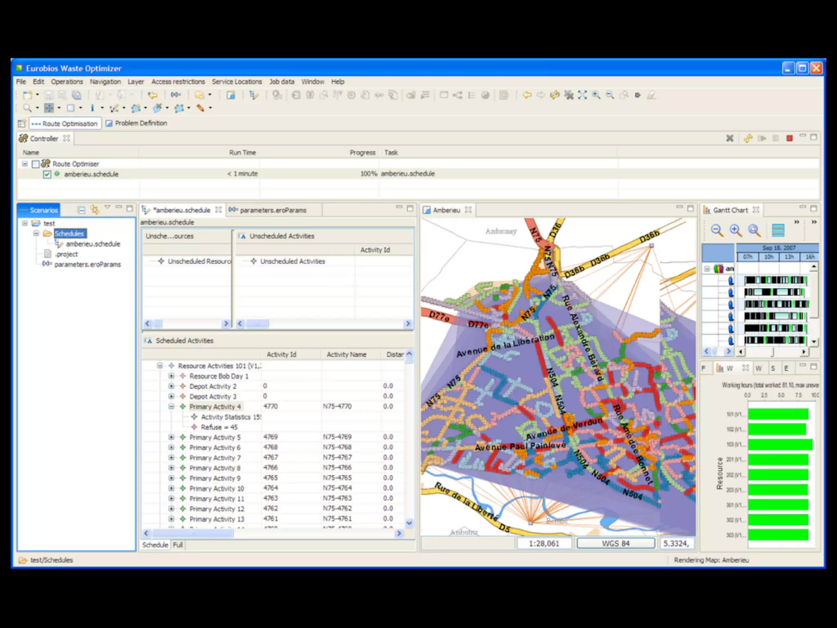Collapse the test project folder

tap(25, 223)
